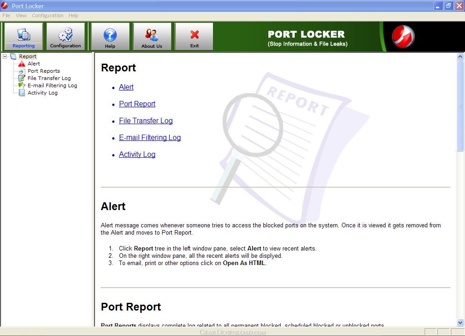Screen dimensions: 465x336
Task: Follow the Activity Log hyperlink
Action: click(137, 154)
